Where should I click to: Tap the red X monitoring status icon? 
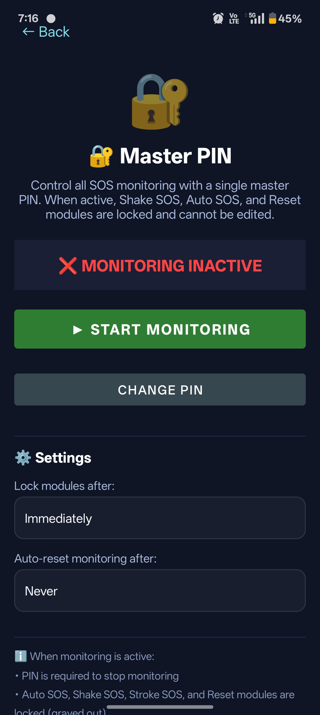click(x=68, y=266)
